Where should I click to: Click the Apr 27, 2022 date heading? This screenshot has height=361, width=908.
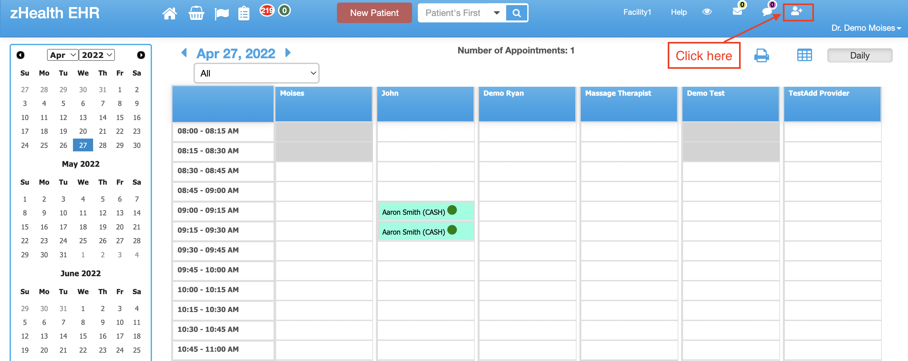(235, 53)
